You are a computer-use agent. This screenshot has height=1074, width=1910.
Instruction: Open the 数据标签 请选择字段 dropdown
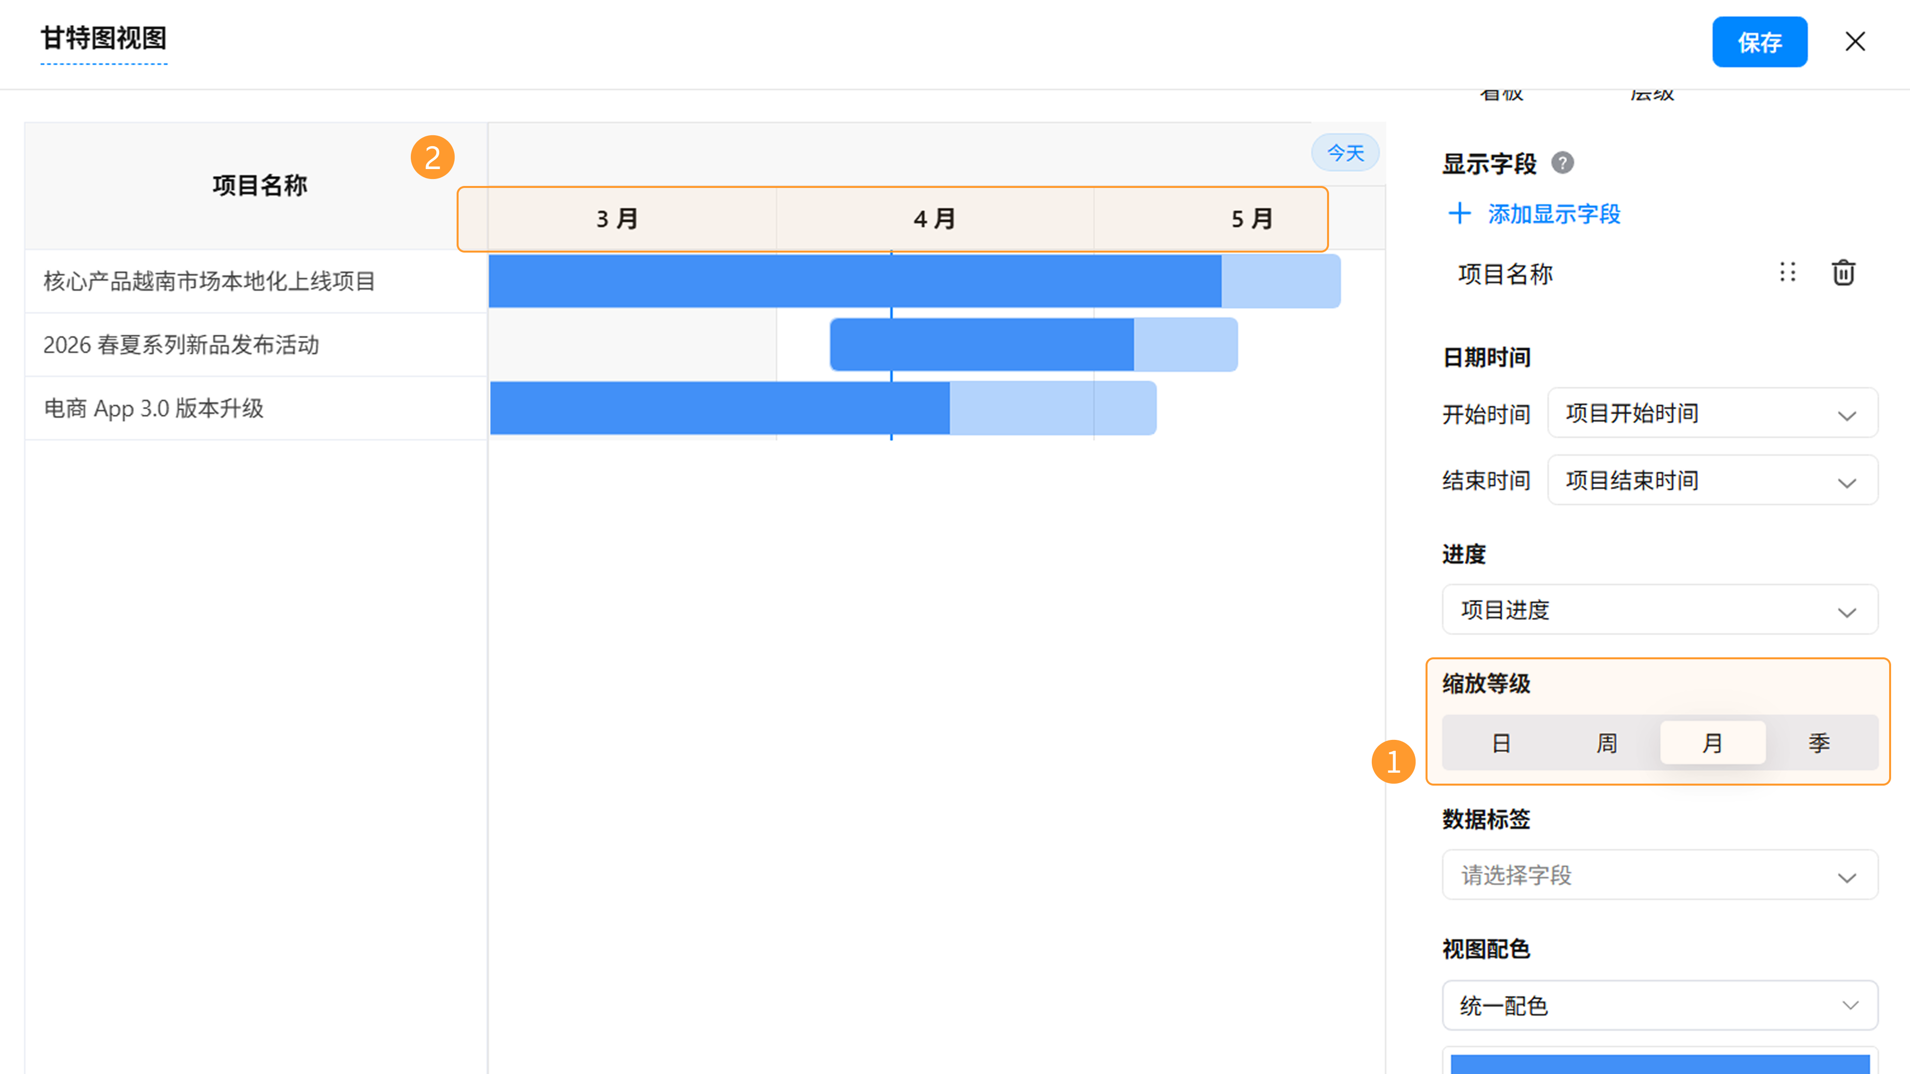click(1659, 875)
